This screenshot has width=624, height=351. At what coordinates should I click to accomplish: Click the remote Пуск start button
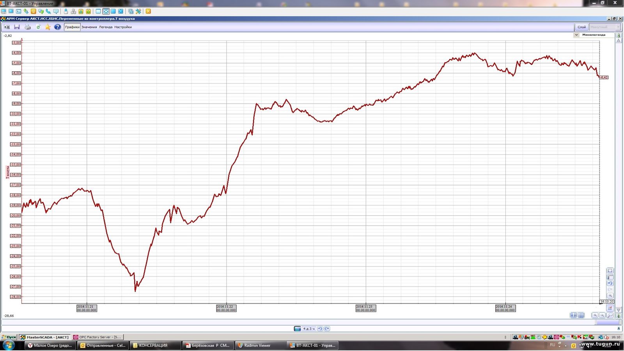click(x=9, y=337)
